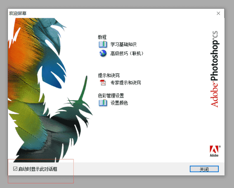Click the 教程 section heading
This screenshot has width=234, height=188.
point(102,37)
